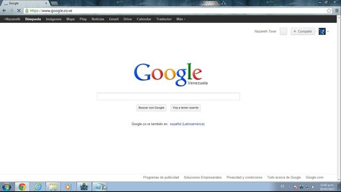Open Noticias from the Google bar
Screen dimensions: 341x192
98,19
